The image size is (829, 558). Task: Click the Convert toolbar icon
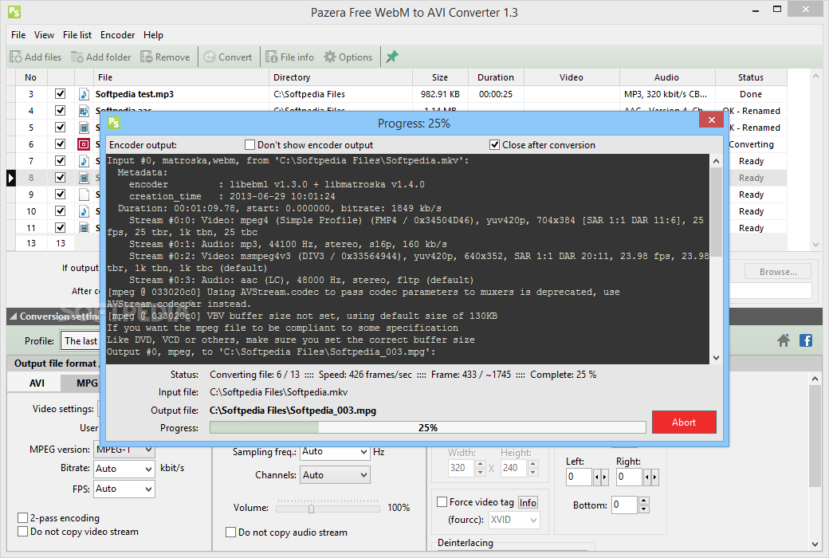point(210,57)
